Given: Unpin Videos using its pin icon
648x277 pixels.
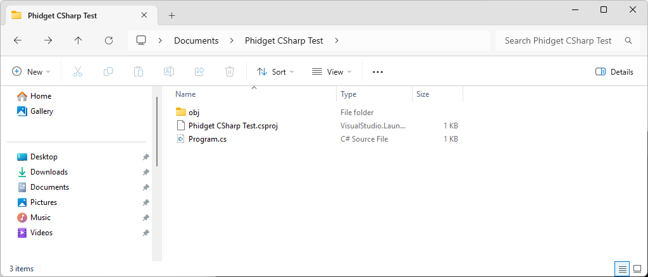Looking at the screenshot, I should click(146, 233).
